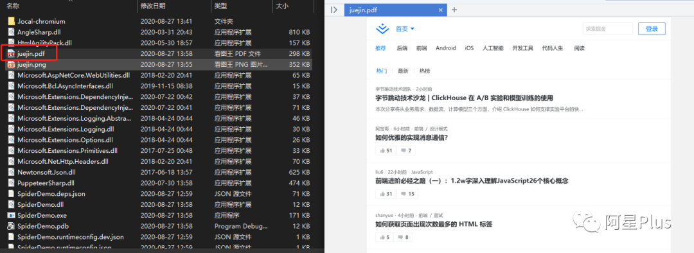Click the juejin.png image file icon
Viewport: 694px width, 253px height.
pos(11,65)
